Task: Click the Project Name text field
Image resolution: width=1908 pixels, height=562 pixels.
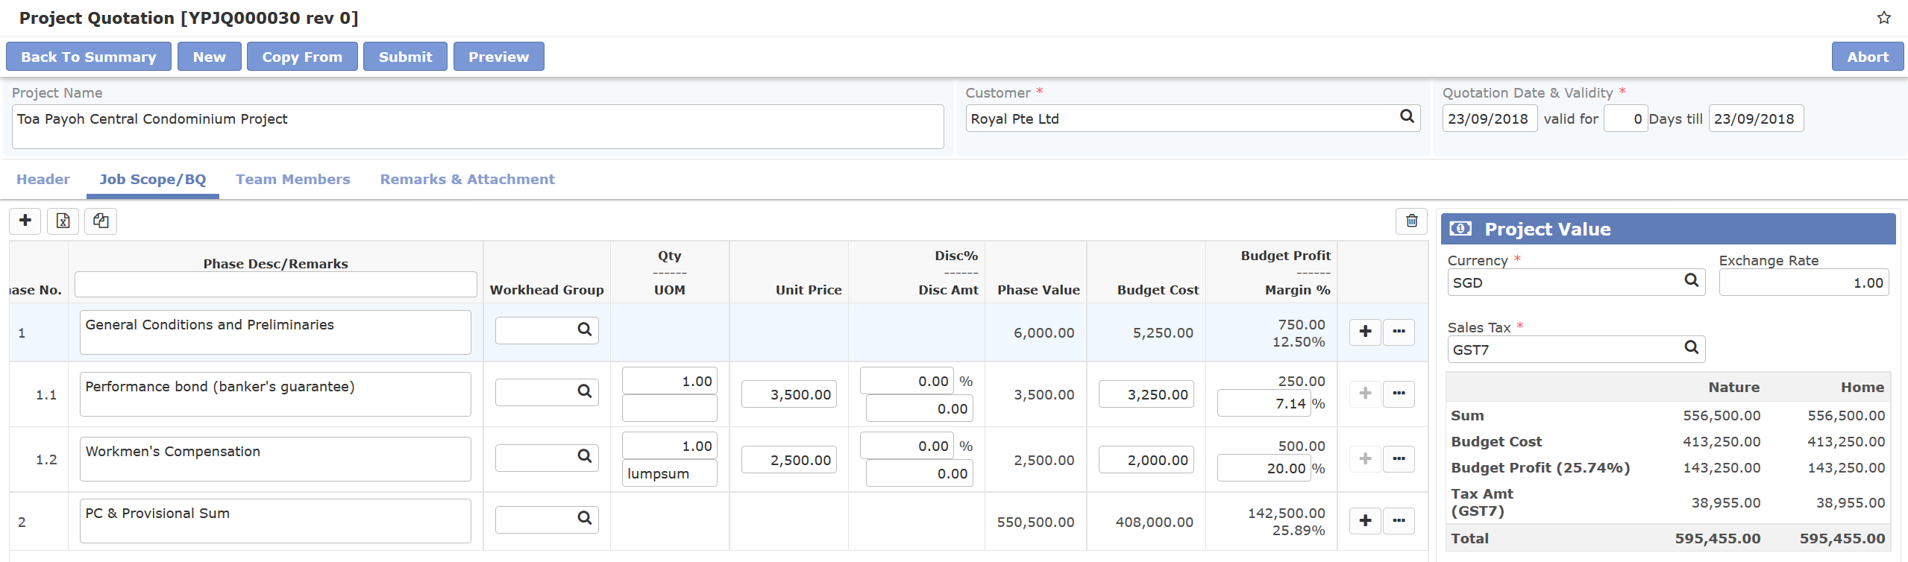Action: coord(477,127)
